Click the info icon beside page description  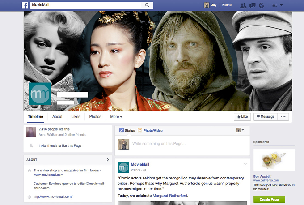pos(29,171)
